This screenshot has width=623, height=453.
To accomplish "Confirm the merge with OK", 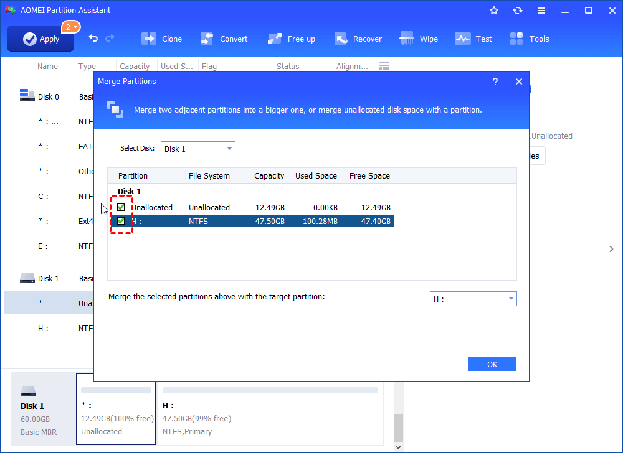I will [492, 364].
